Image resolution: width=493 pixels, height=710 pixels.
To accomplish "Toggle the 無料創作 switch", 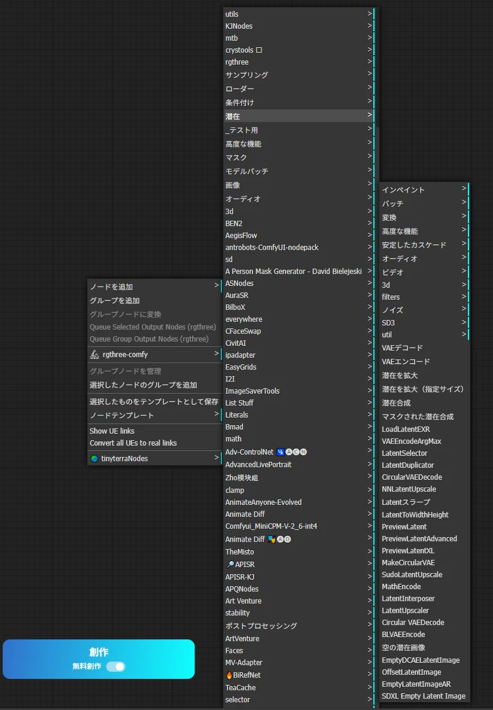I will 115,666.
